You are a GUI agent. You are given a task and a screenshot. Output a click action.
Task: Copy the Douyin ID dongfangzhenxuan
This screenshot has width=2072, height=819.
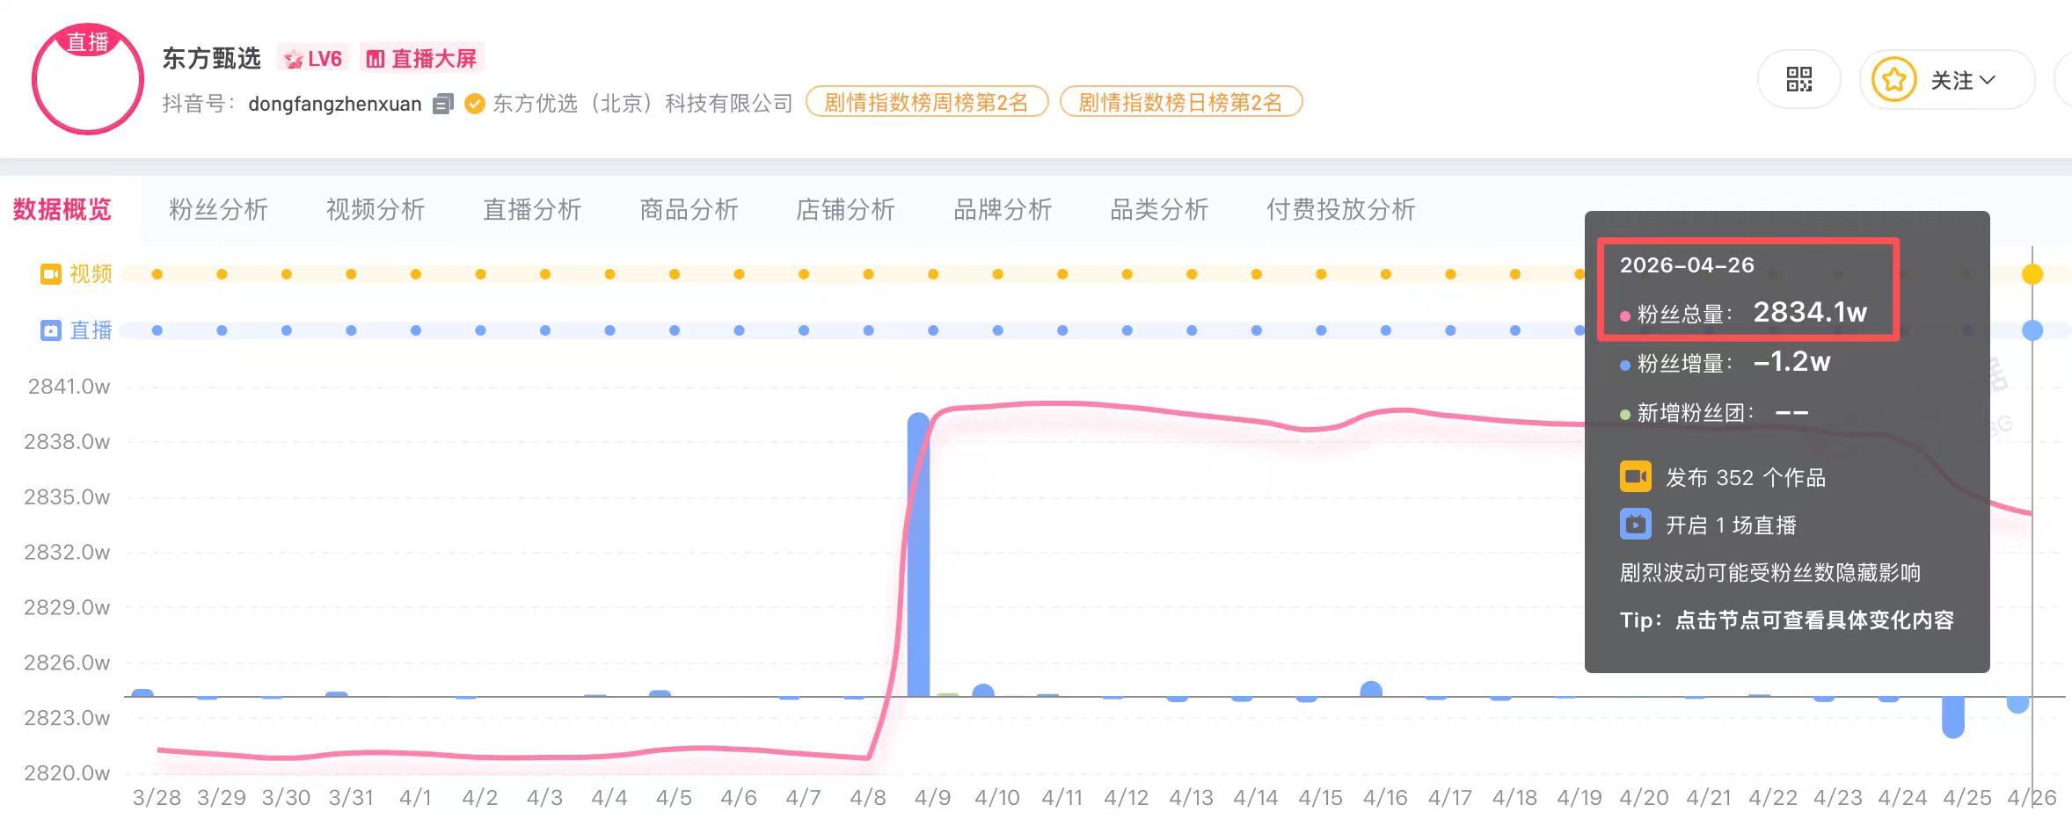coord(443,104)
